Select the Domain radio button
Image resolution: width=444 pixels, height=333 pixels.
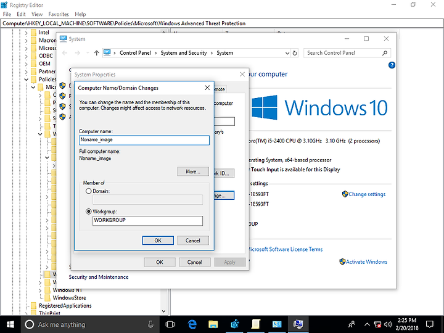pos(88,191)
